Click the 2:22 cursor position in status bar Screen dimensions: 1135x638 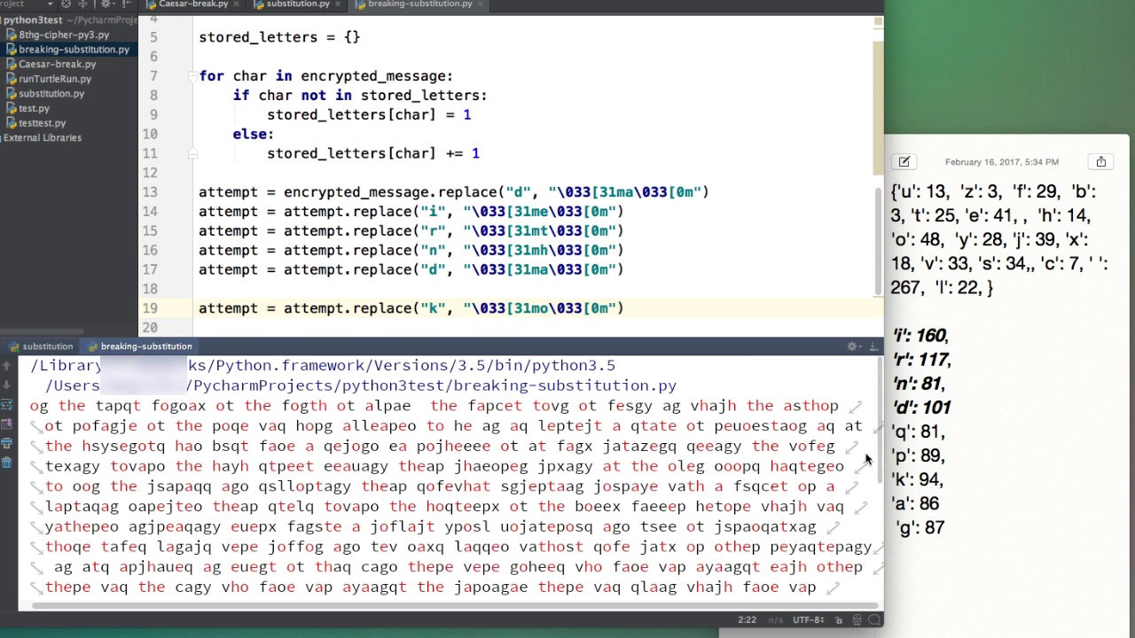[748, 620]
